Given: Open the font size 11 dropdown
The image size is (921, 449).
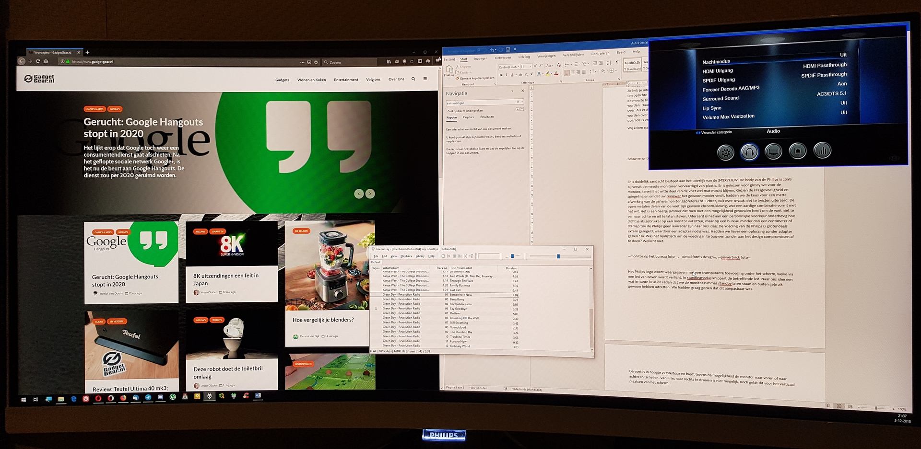Looking at the screenshot, I should click(x=531, y=67).
